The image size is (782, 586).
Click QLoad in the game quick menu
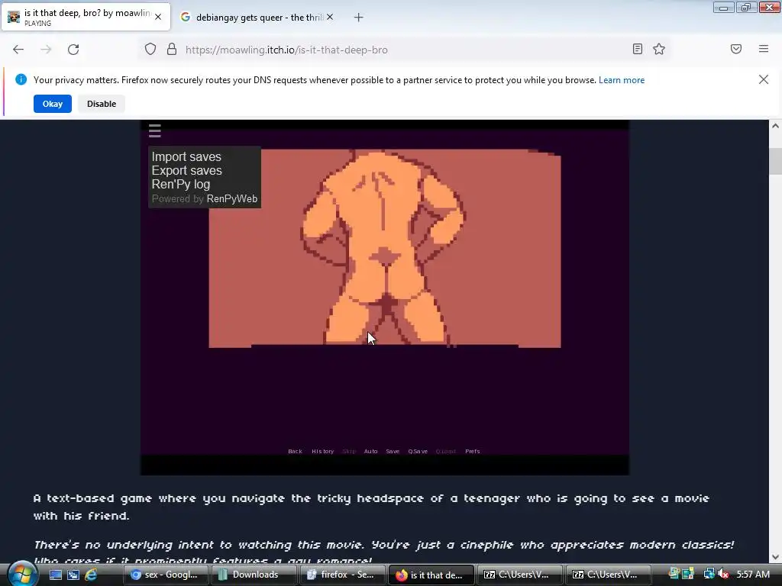[446, 452]
